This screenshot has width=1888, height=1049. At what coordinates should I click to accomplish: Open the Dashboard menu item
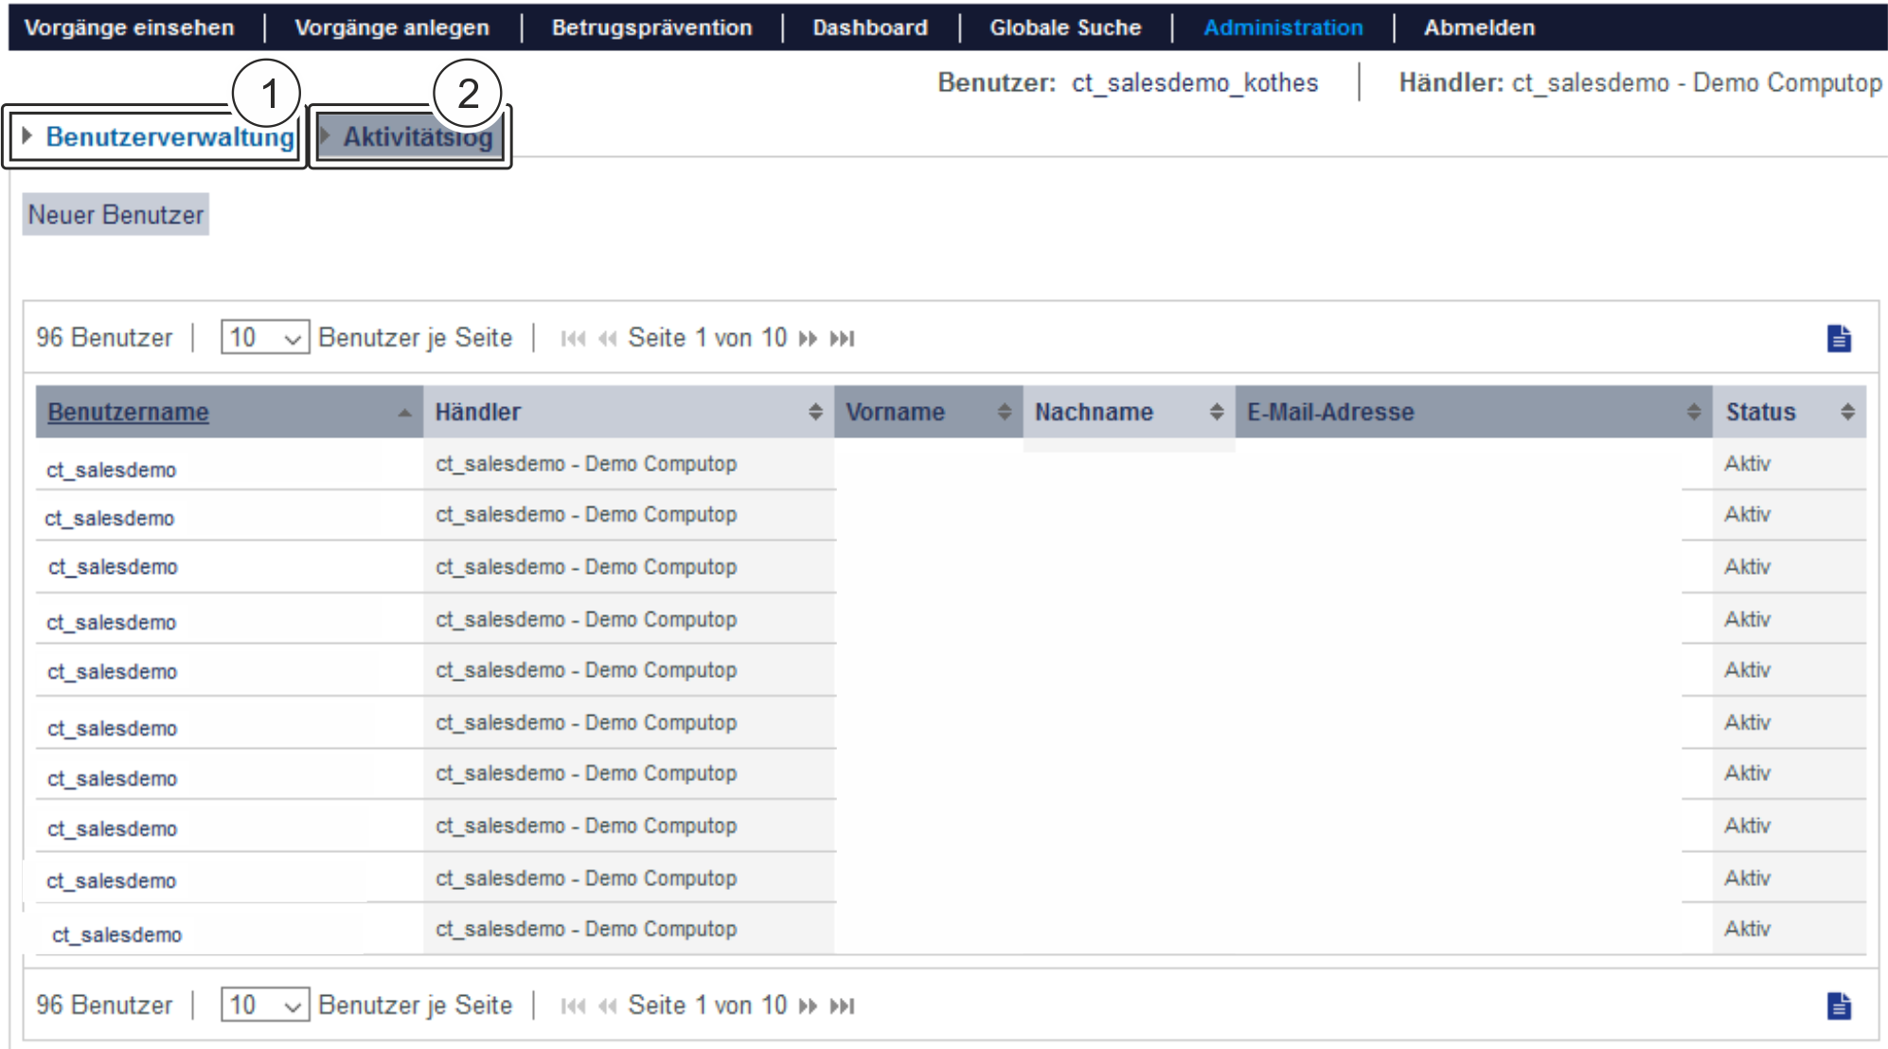[x=869, y=27]
